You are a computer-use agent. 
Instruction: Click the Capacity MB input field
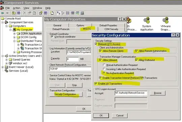click(73, 59)
